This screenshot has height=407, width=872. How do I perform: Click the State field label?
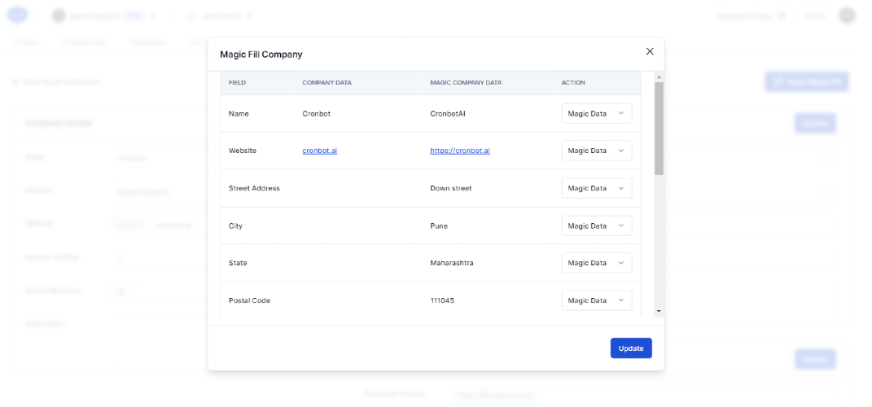pyautogui.click(x=238, y=263)
